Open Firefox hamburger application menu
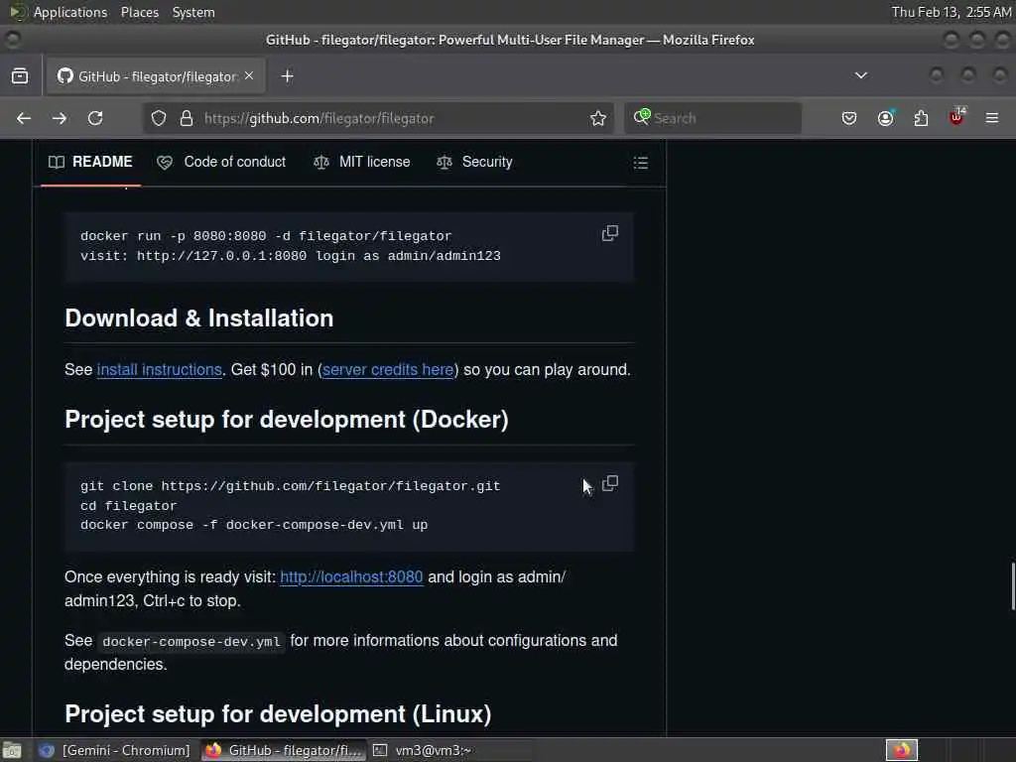The image size is (1016, 762). pos(992,118)
